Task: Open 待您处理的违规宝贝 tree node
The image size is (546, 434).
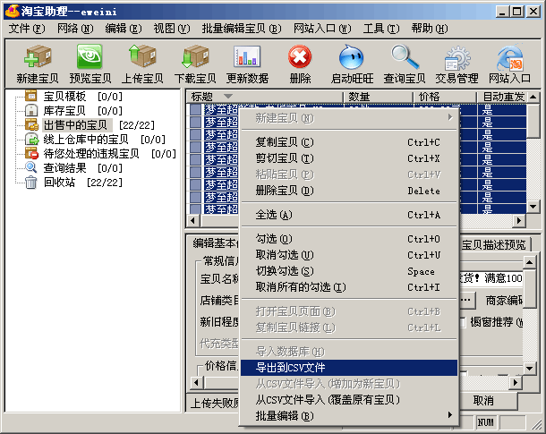Action: tap(91, 154)
